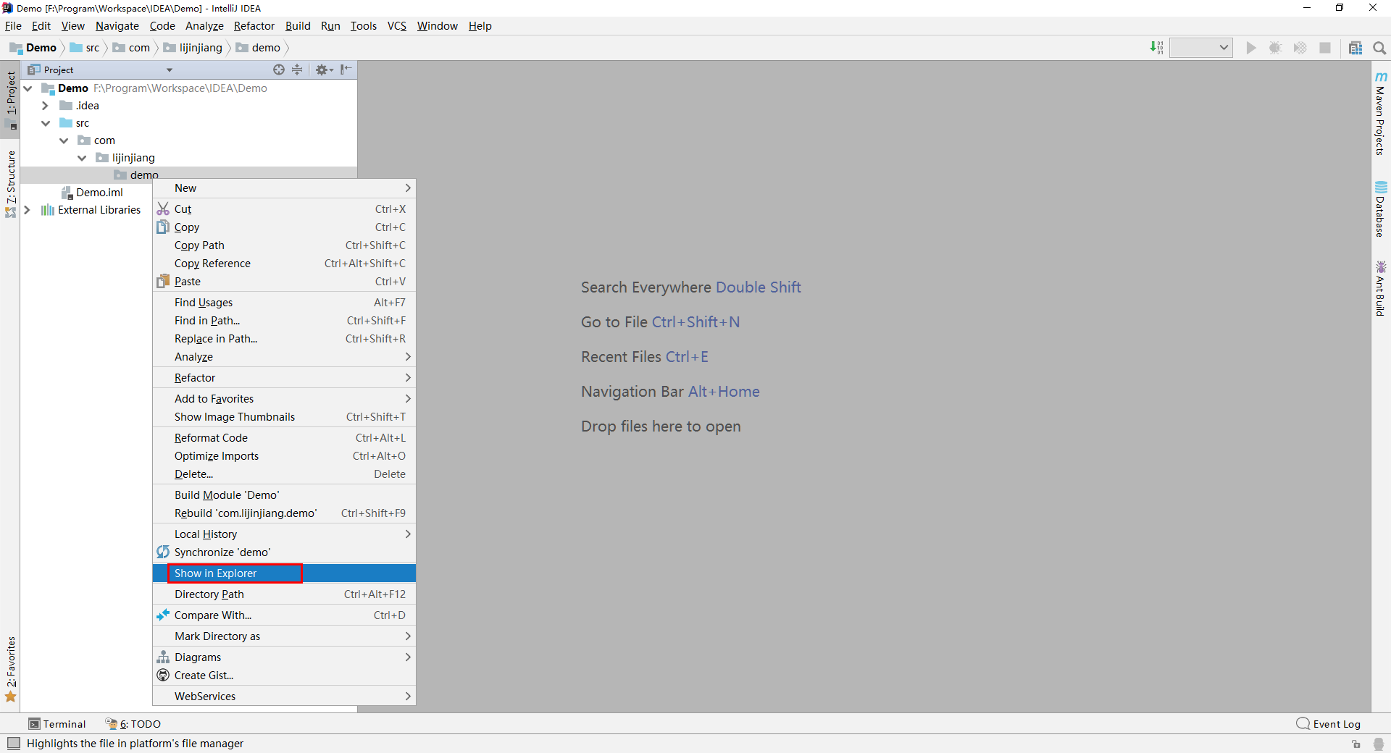Click the Search Everywhere magnifier icon
This screenshot has width=1391, height=753.
click(1379, 48)
